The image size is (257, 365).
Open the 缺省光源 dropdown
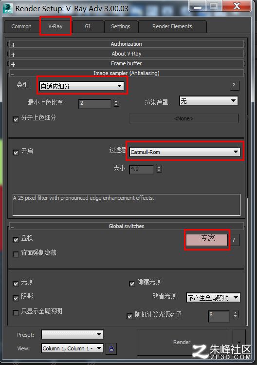(213, 297)
